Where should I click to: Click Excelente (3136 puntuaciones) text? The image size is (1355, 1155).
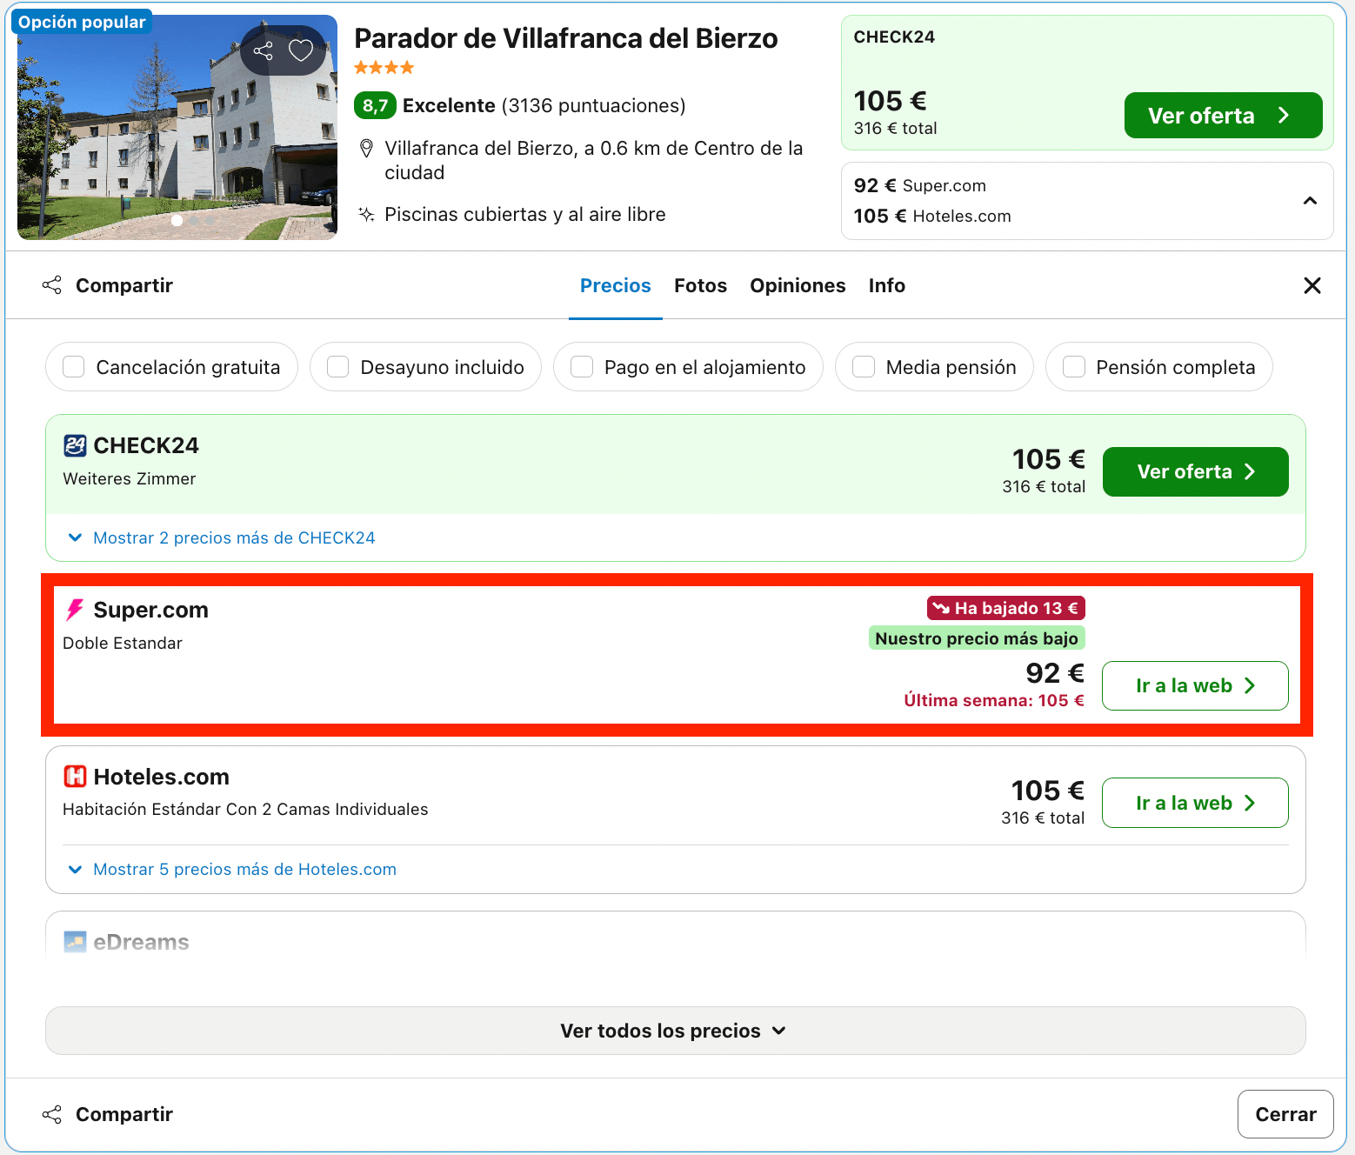tap(544, 105)
